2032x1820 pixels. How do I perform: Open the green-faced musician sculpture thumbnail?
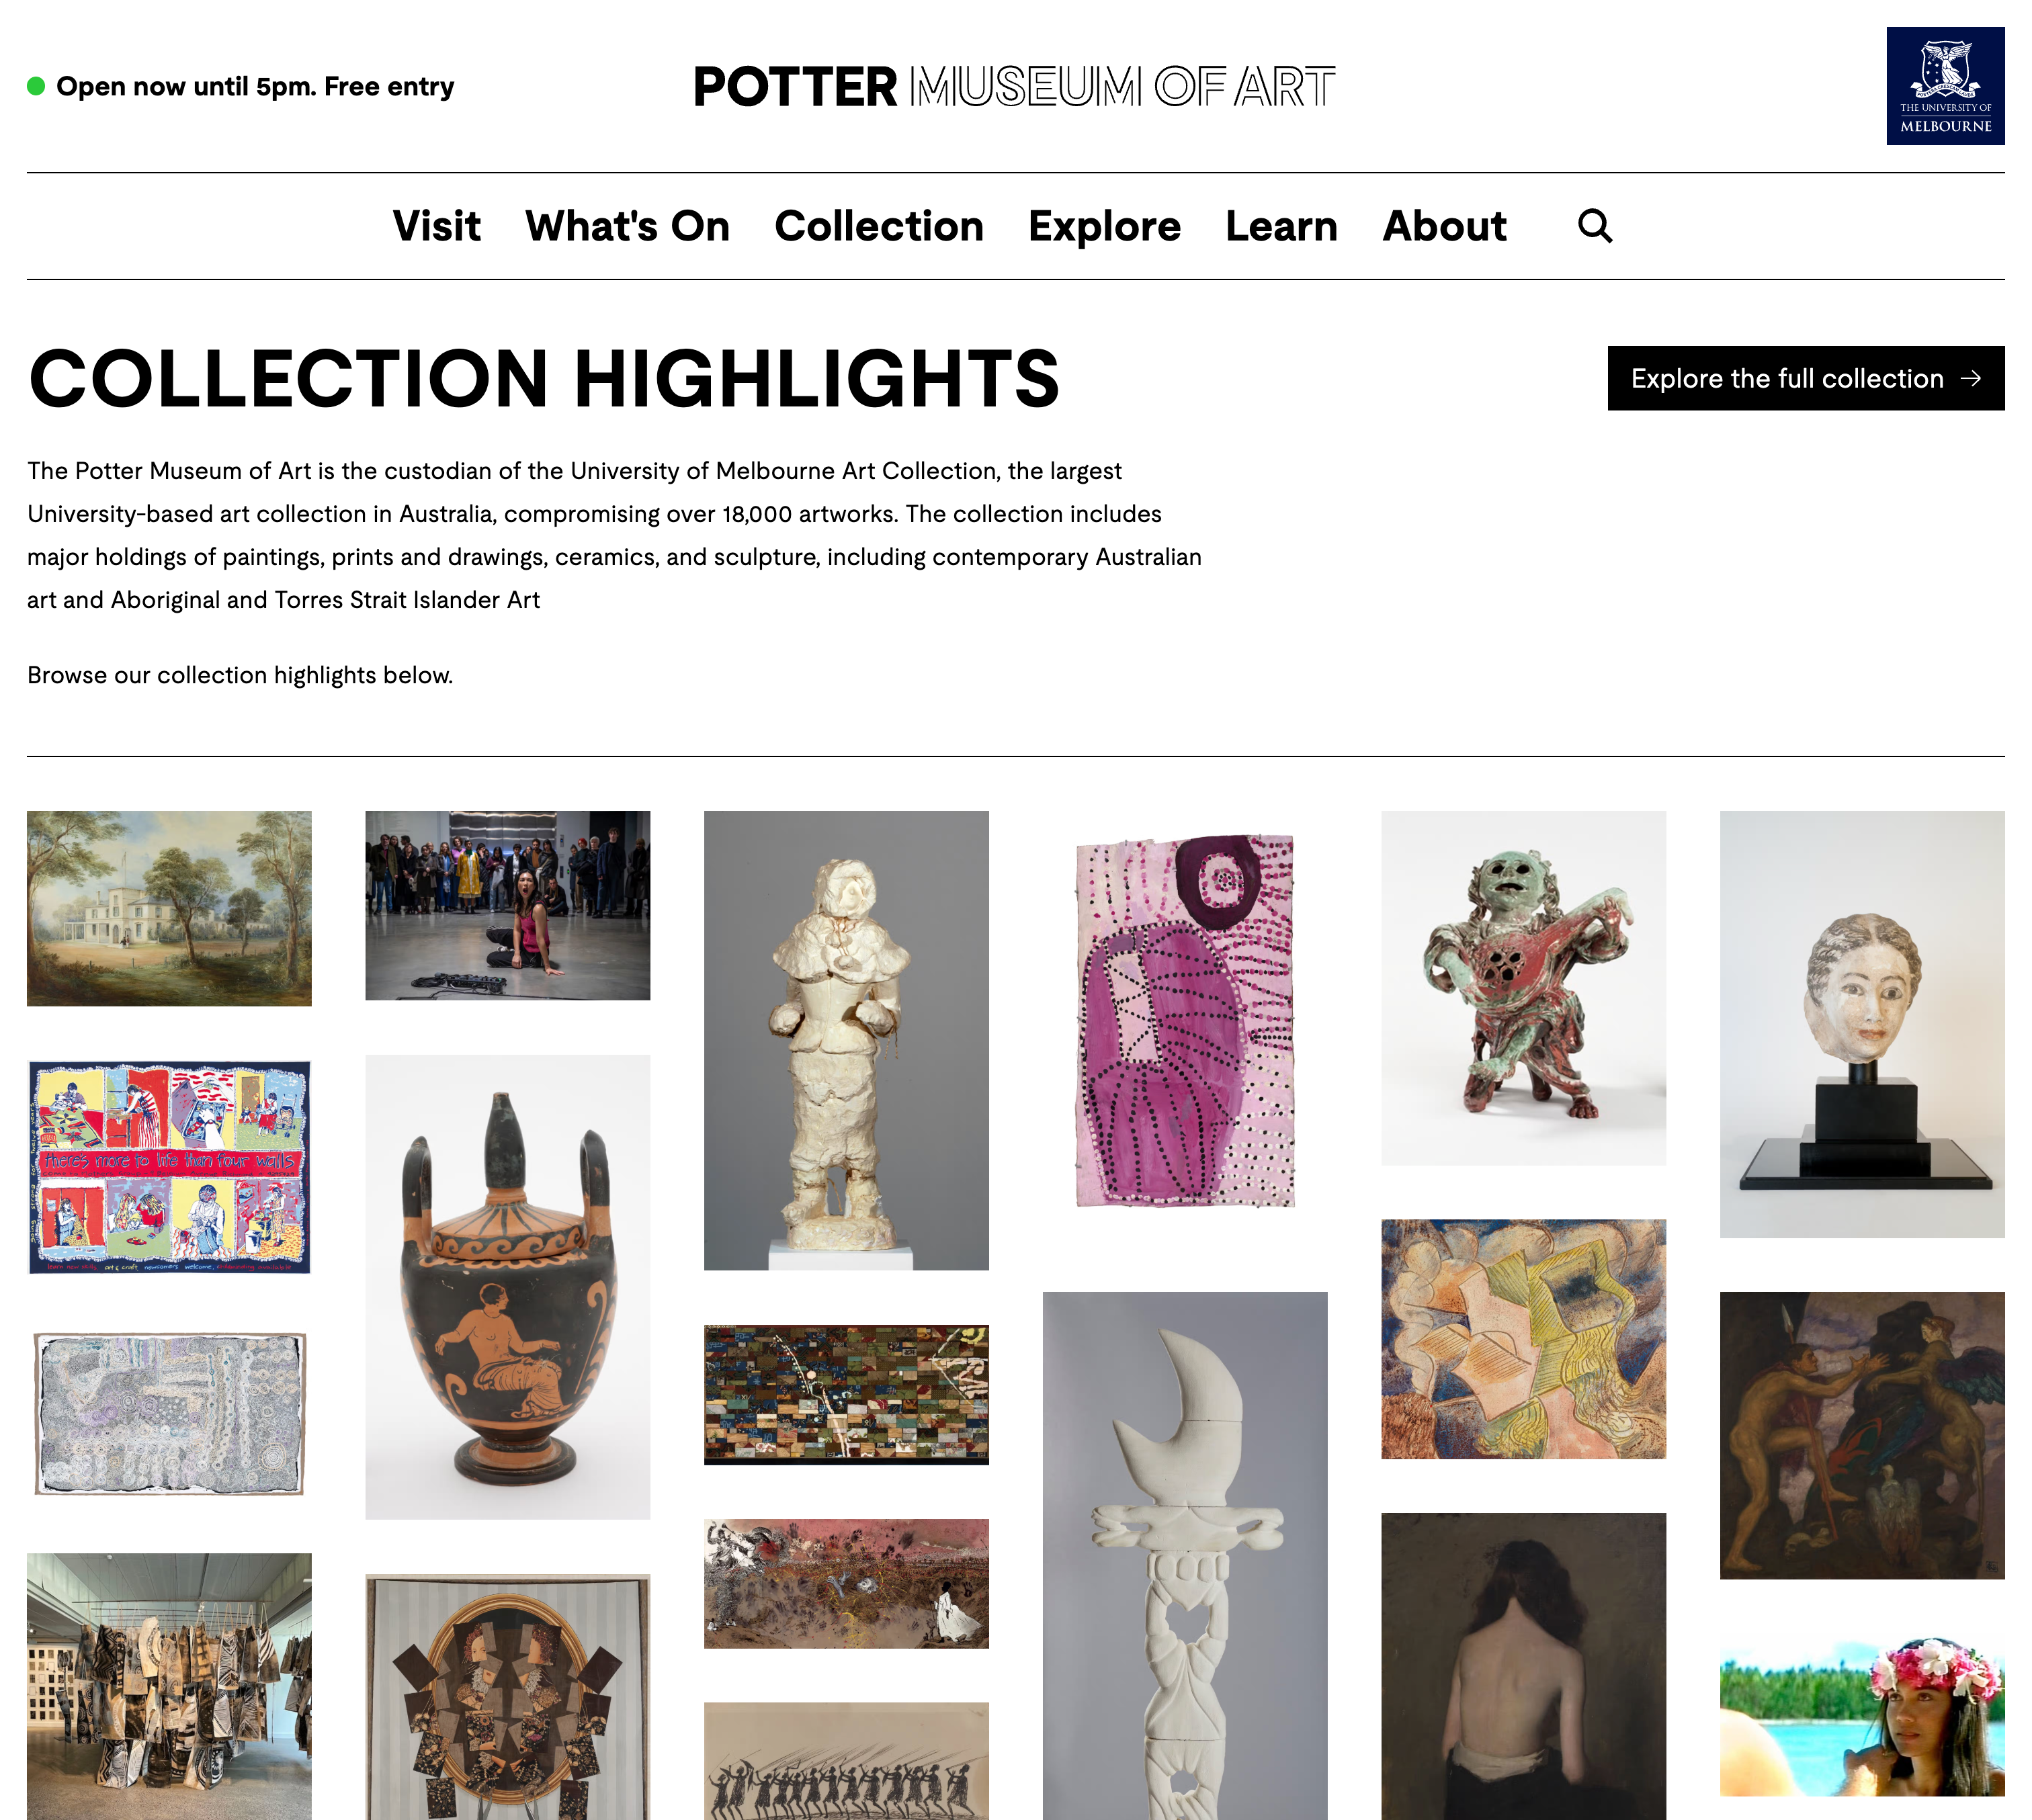point(1523,988)
